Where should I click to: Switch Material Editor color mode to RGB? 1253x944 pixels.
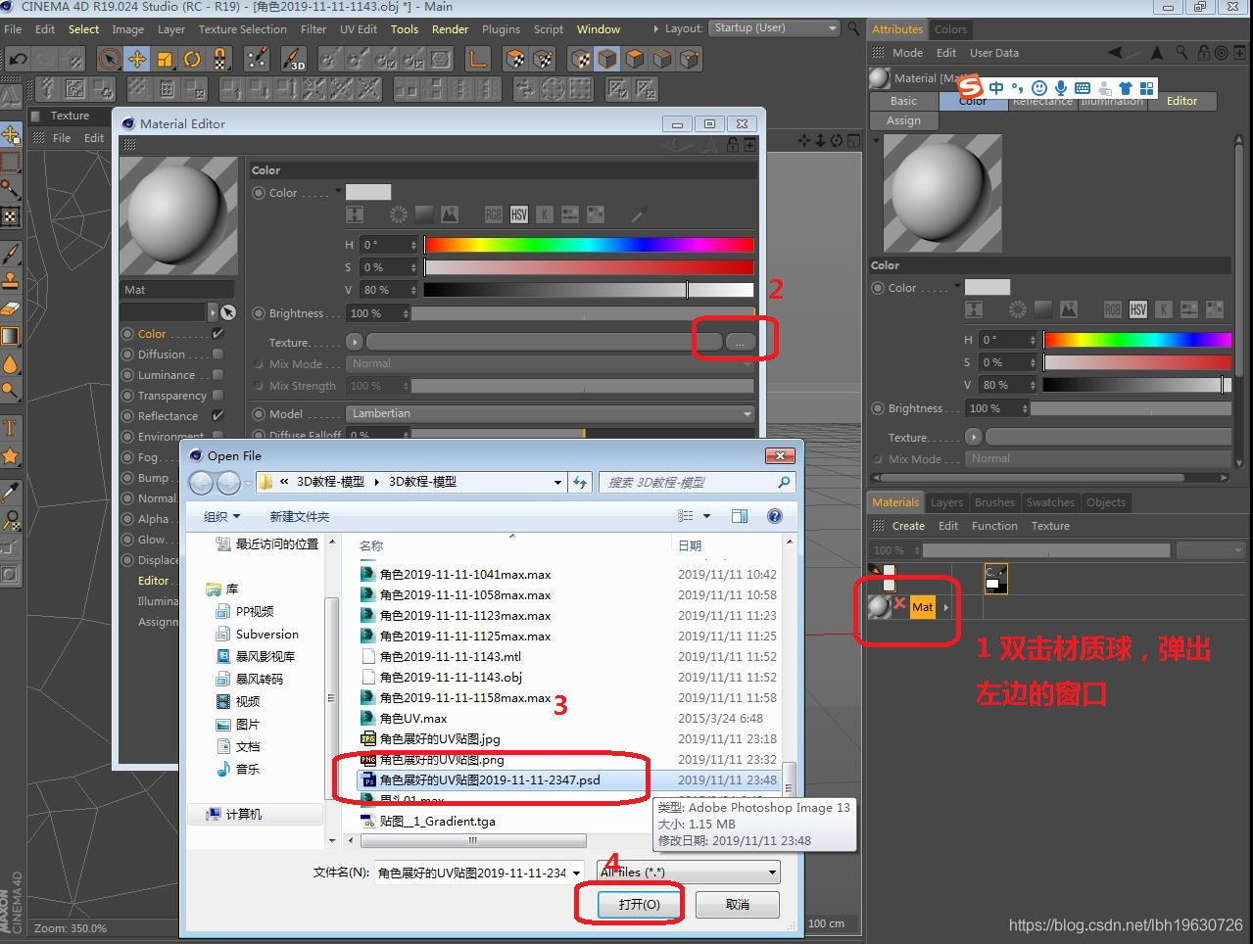tap(494, 214)
